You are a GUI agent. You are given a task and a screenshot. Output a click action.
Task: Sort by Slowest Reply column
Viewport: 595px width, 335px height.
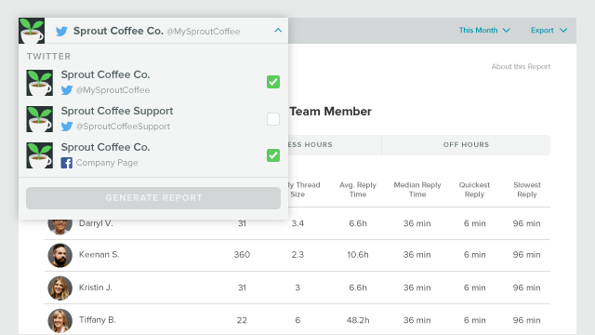pos(527,190)
